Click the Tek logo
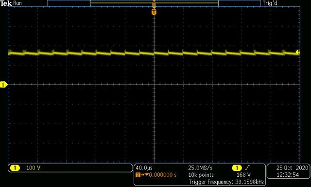311x187 pixels. point(6,3)
